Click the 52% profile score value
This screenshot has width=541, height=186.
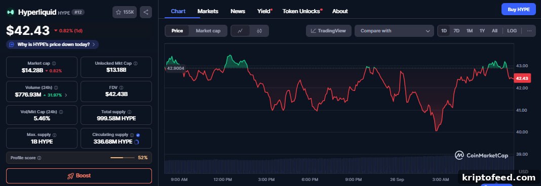click(x=142, y=158)
